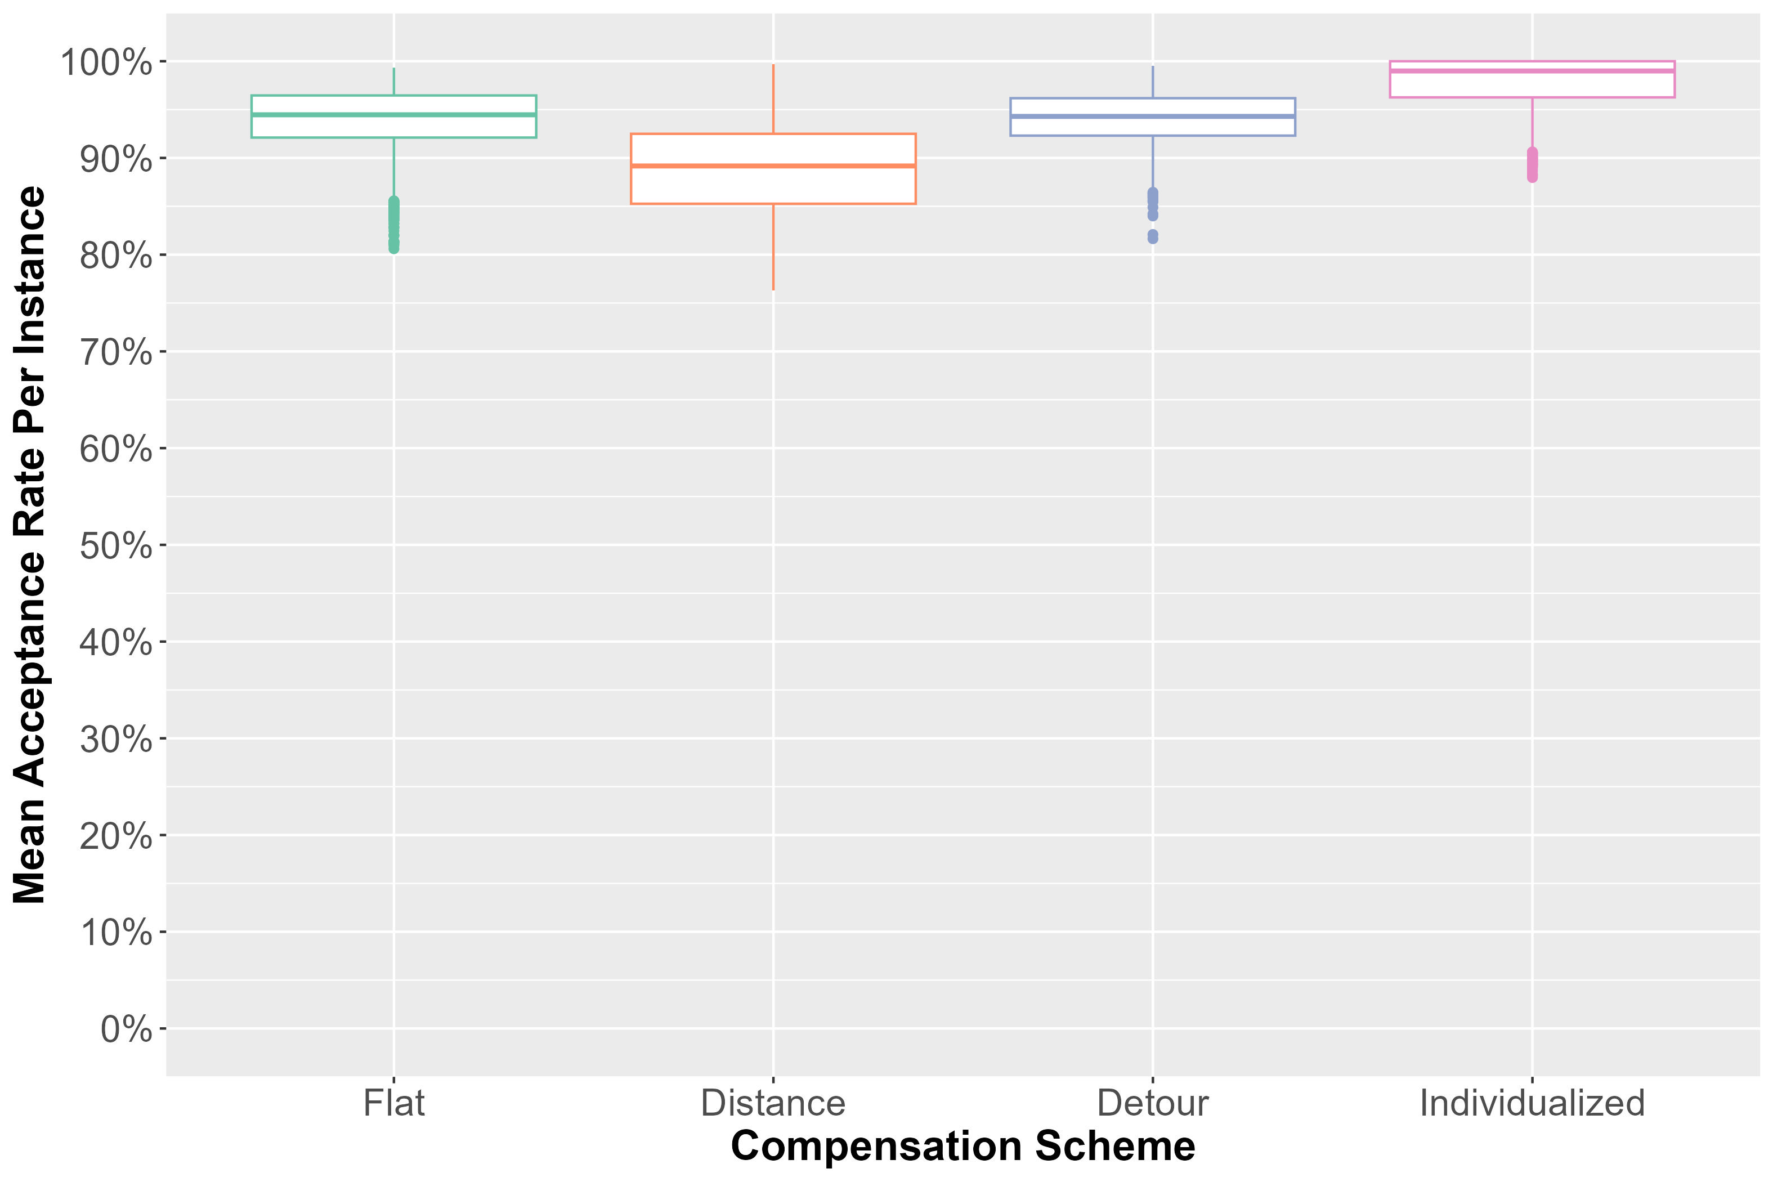This screenshot has height=1182, width=1773.
Task: Select the 0% y-axis tick label
Action: tap(126, 1029)
